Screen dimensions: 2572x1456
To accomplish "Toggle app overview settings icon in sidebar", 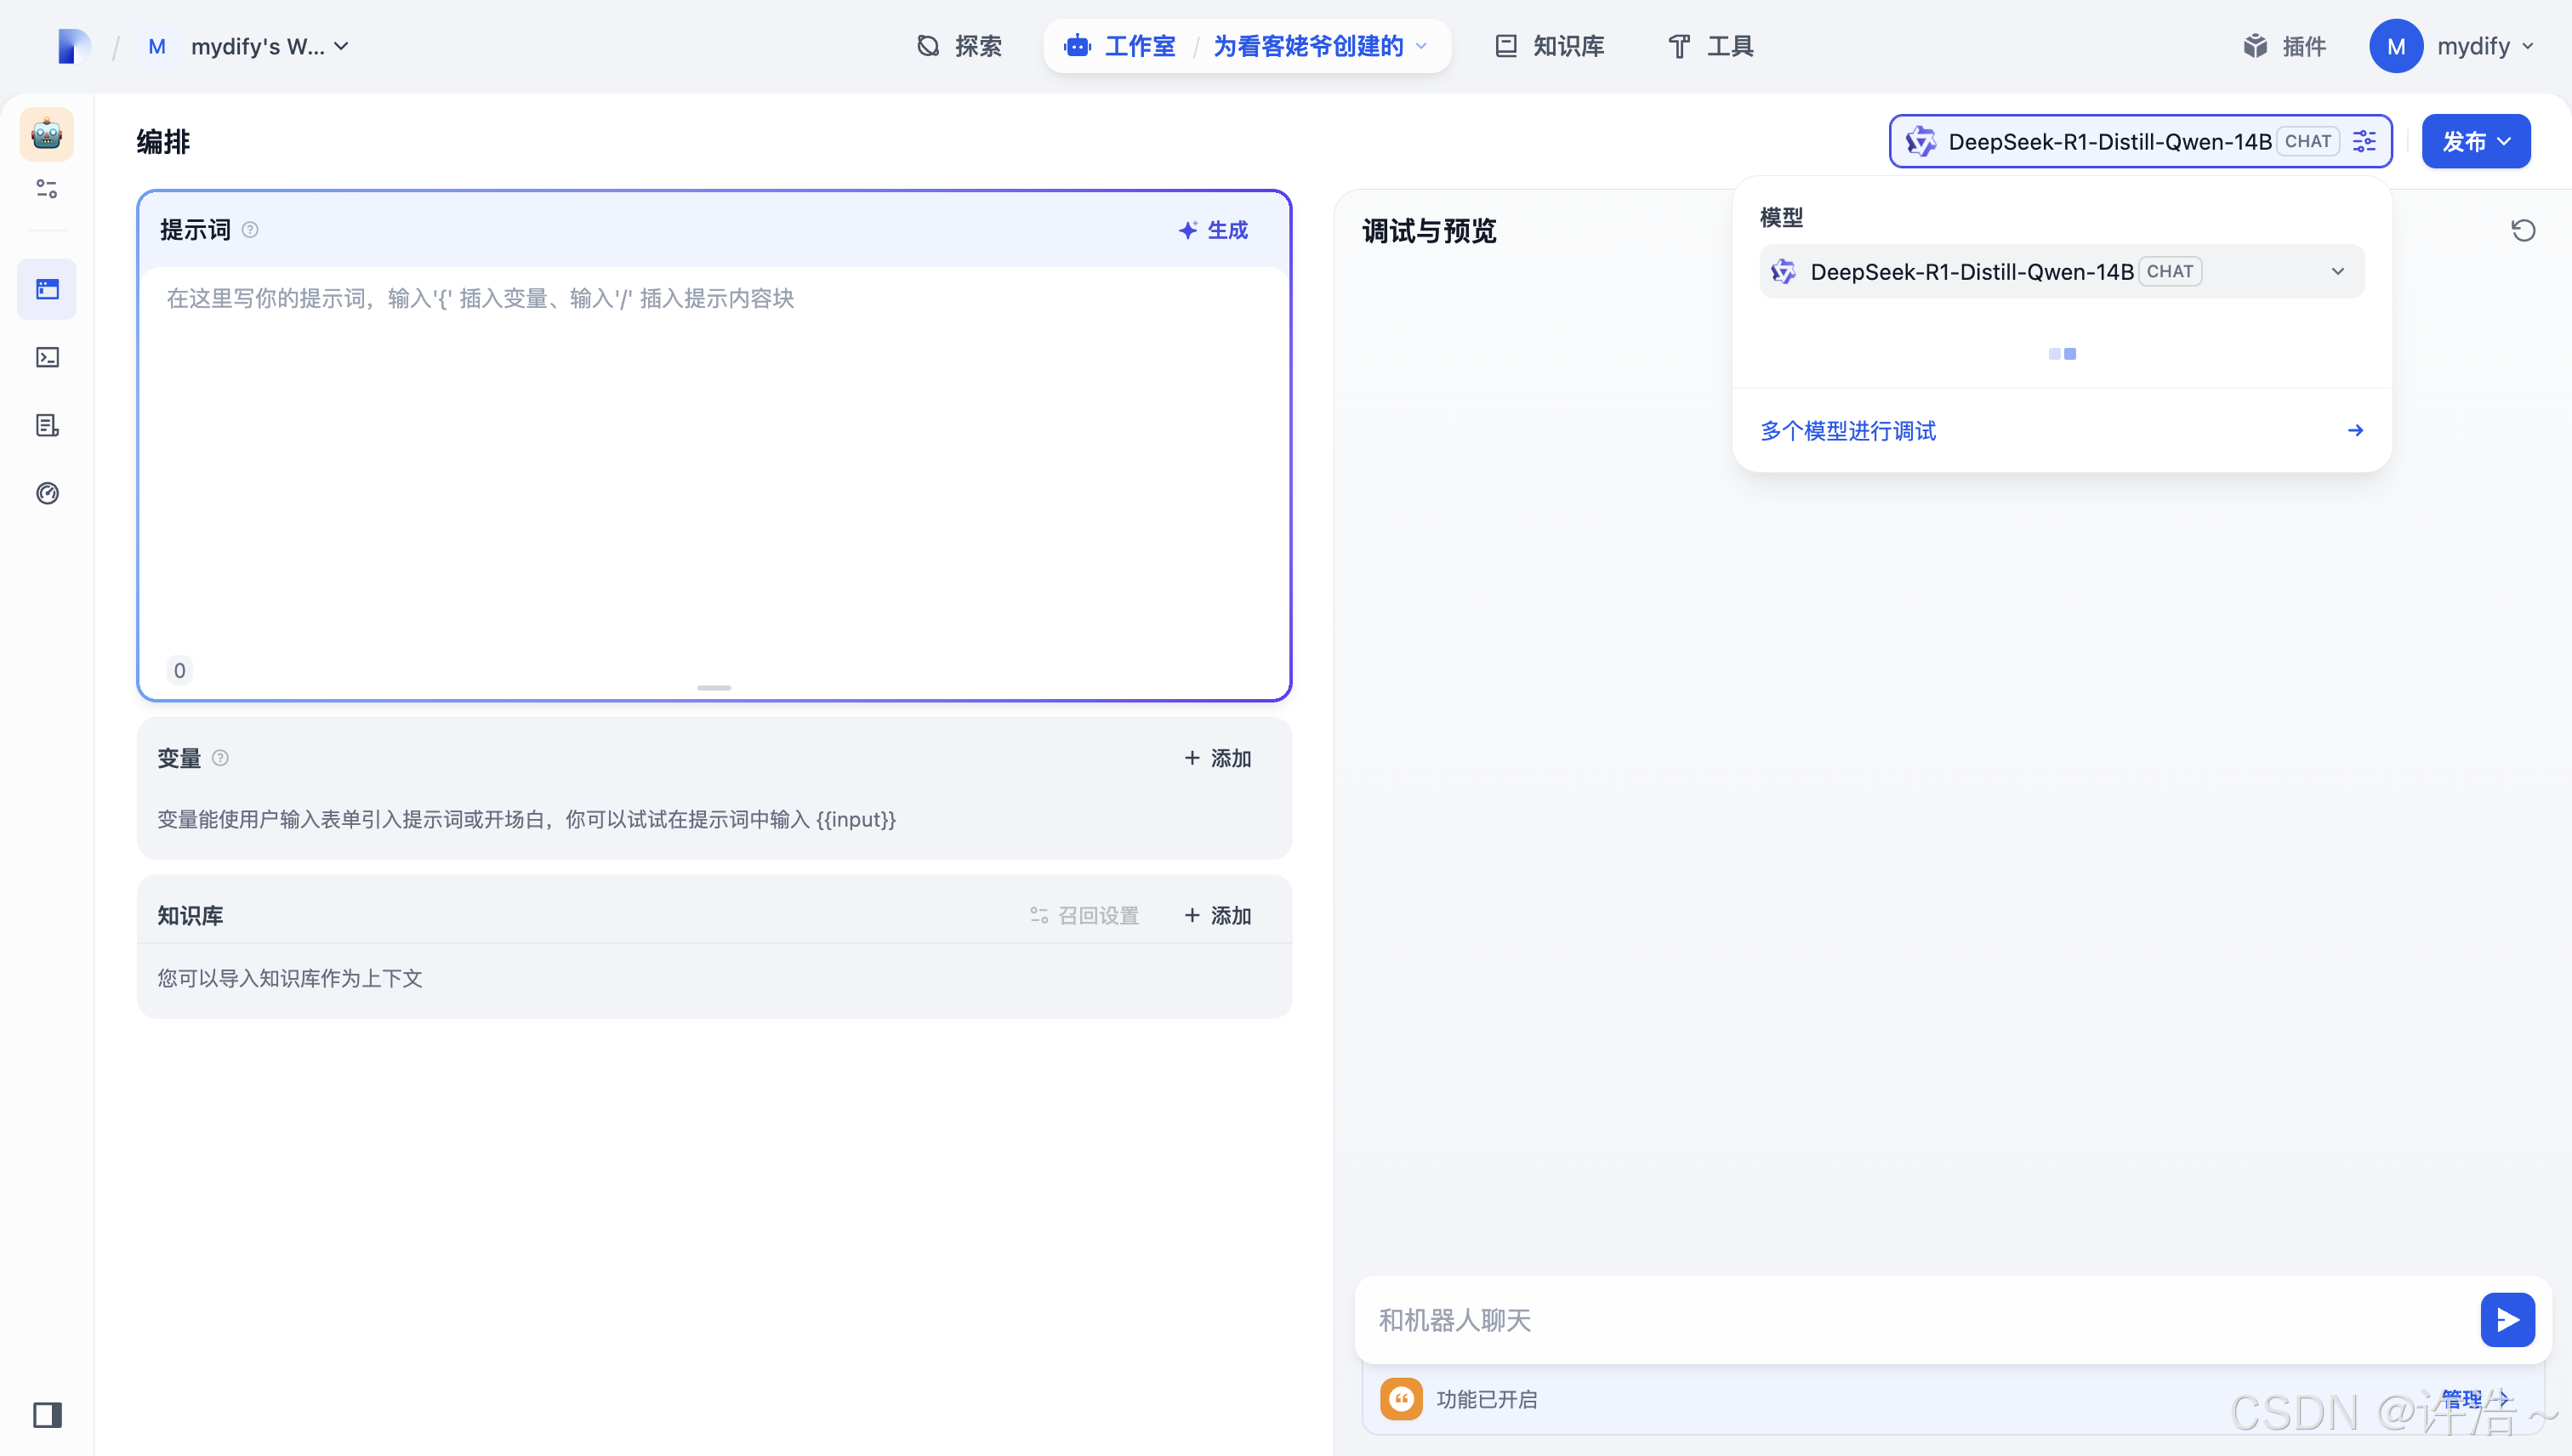I will click(x=47, y=188).
